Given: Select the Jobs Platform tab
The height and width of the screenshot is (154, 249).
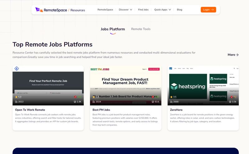Looking at the screenshot, I should pos(113,29).
